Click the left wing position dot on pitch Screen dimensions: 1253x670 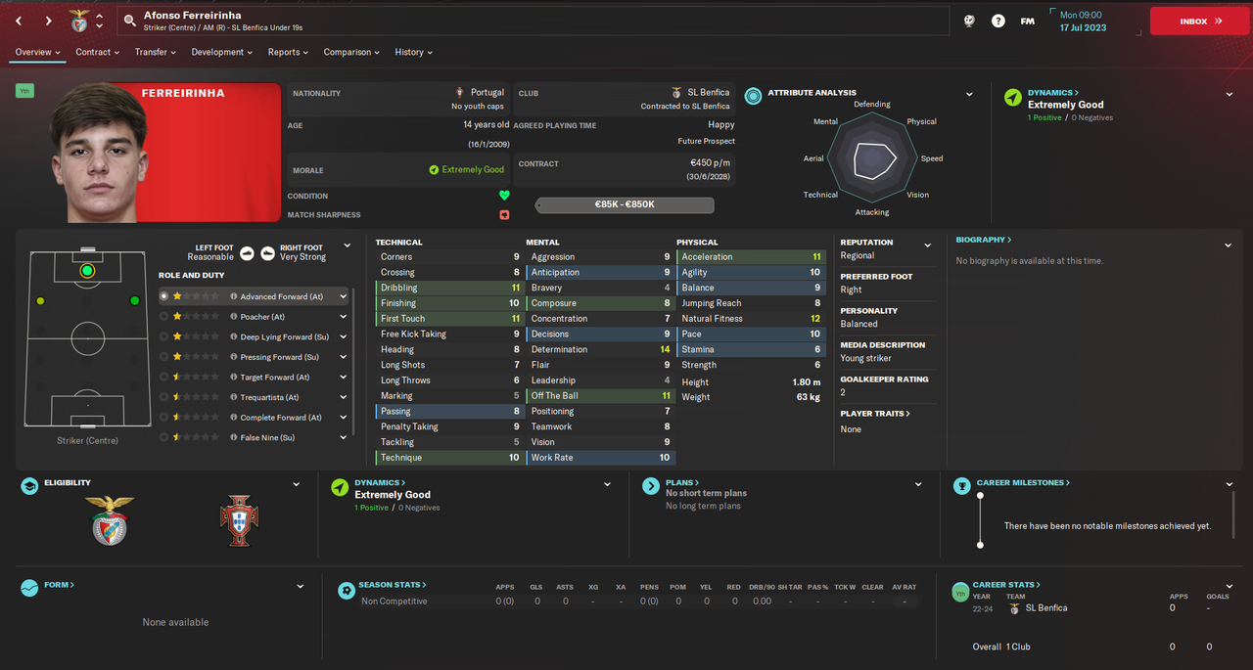[x=40, y=300]
